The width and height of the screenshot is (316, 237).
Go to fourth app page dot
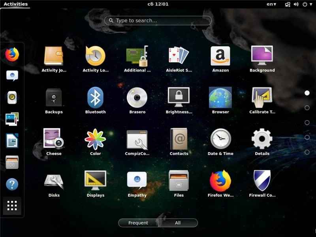point(307,137)
